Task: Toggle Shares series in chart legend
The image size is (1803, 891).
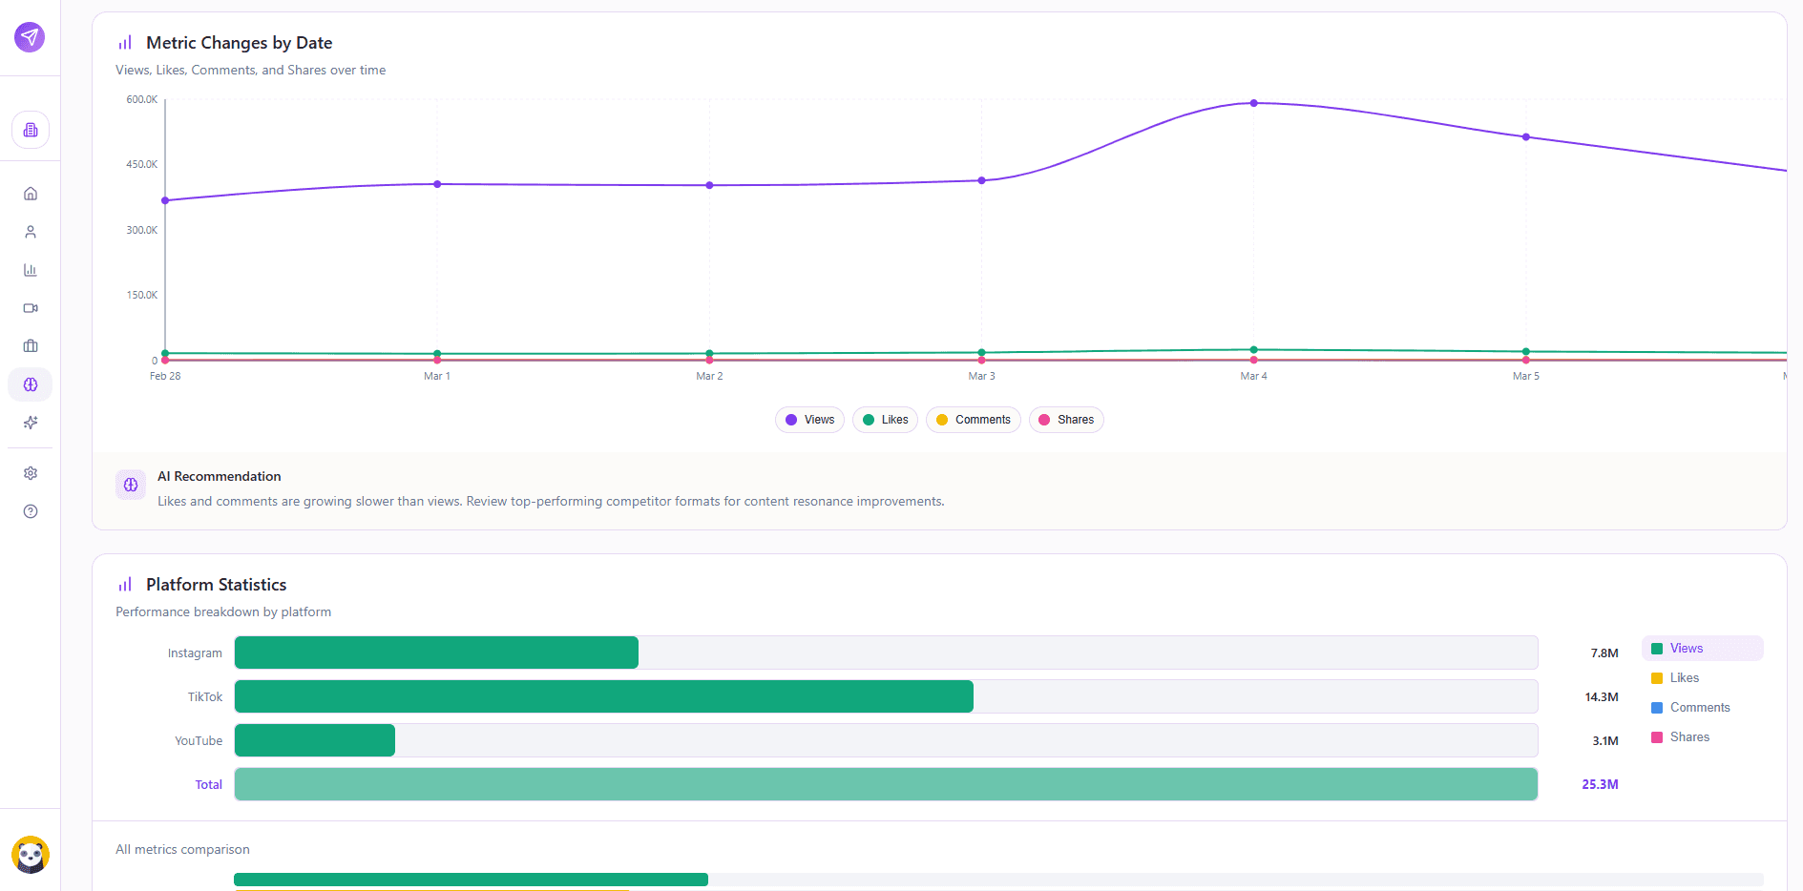Action: (1065, 420)
